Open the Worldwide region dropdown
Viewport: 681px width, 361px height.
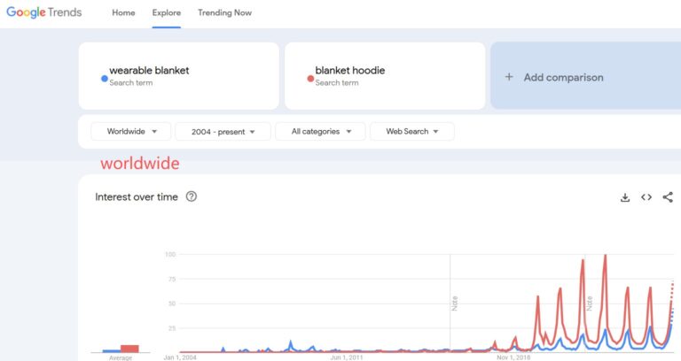(131, 132)
